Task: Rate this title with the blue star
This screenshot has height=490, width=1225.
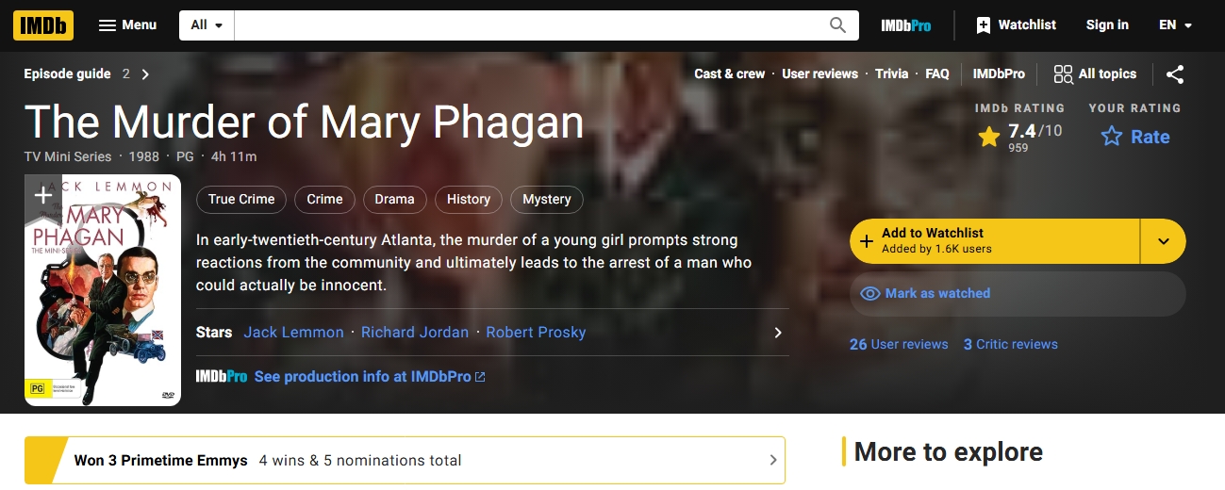Action: 1135,137
